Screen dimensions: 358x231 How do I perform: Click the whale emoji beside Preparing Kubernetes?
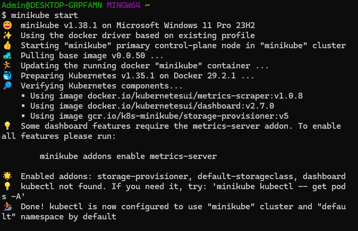(x=7, y=76)
